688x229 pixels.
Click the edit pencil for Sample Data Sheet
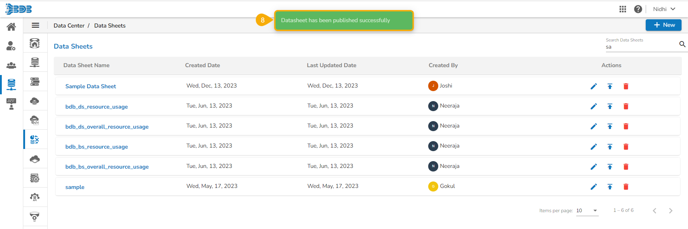(x=594, y=86)
